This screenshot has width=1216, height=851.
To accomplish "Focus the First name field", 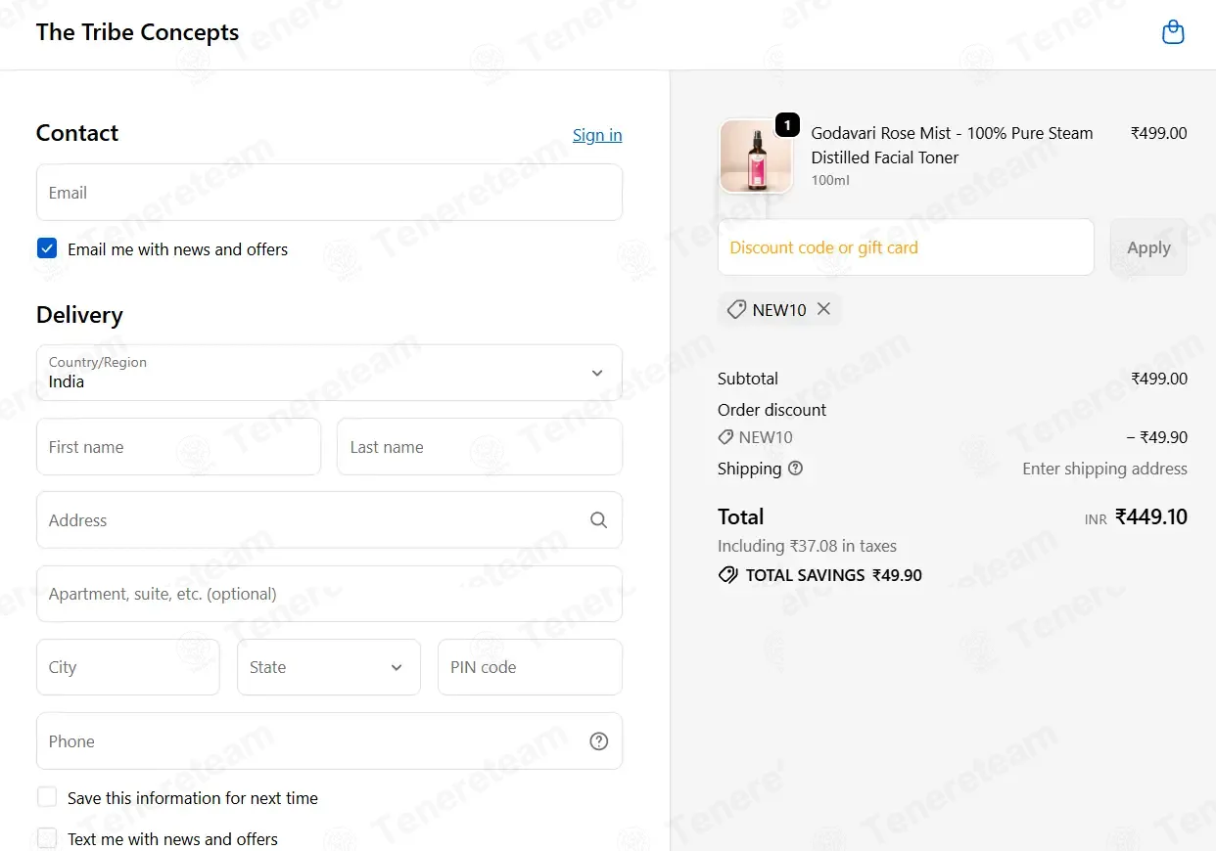I will (178, 447).
